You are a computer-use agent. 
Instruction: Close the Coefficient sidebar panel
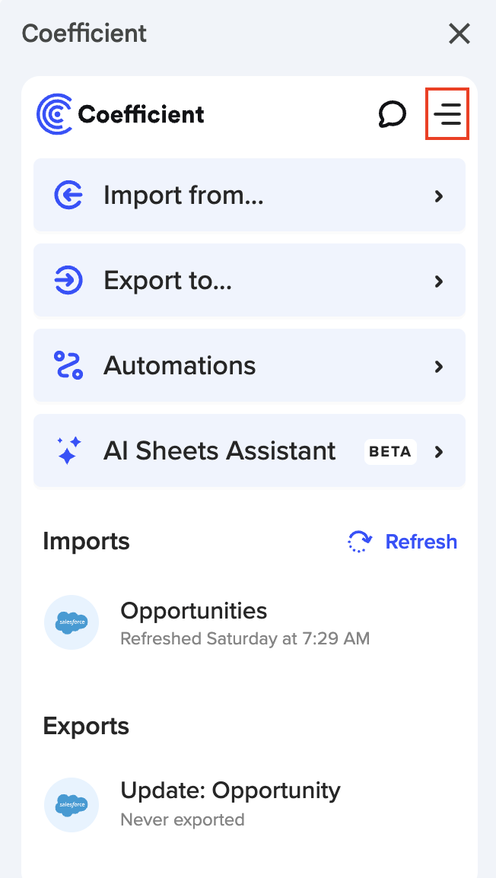click(x=459, y=33)
